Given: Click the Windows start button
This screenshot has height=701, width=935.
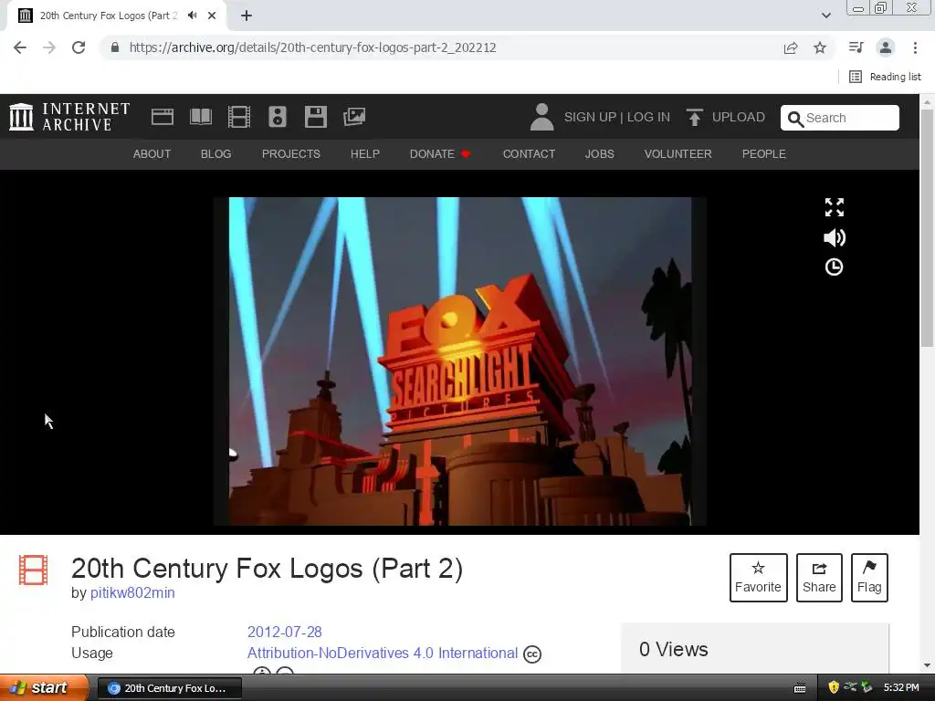Looking at the screenshot, I should coord(42,688).
